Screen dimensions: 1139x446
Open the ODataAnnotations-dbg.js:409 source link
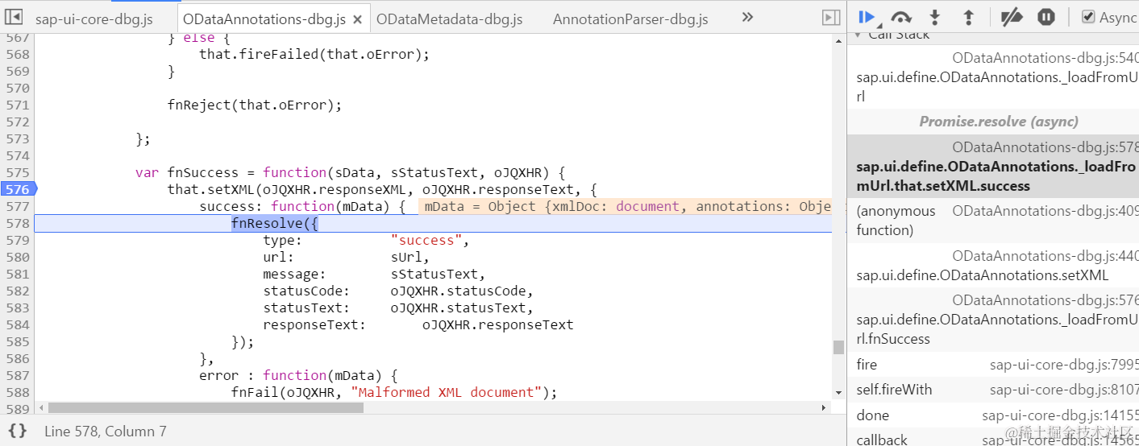1045,211
